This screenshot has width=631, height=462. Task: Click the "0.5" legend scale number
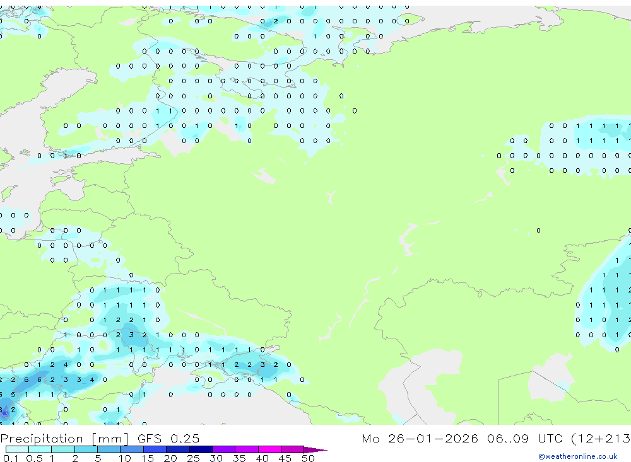click(x=34, y=458)
